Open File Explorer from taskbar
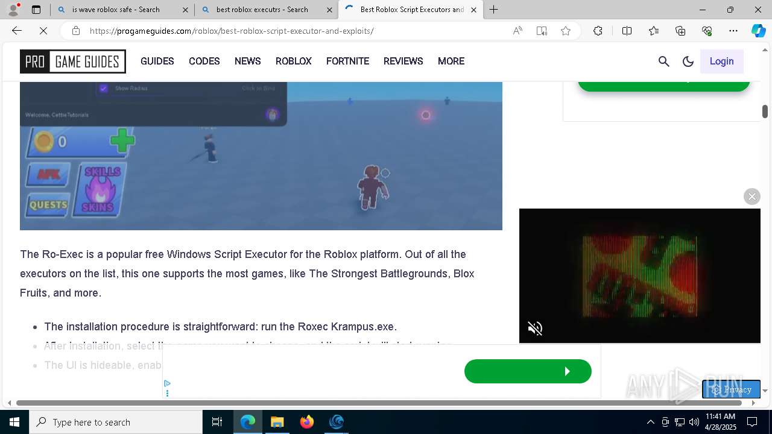This screenshot has height=434, width=772. point(277,422)
